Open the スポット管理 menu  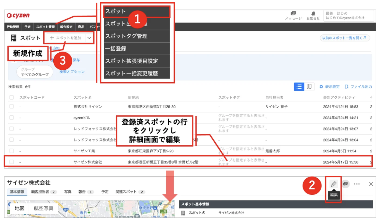[x=45, y=27]
